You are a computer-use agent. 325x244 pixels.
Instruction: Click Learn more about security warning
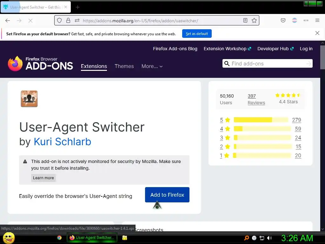(x=43, y=178)
